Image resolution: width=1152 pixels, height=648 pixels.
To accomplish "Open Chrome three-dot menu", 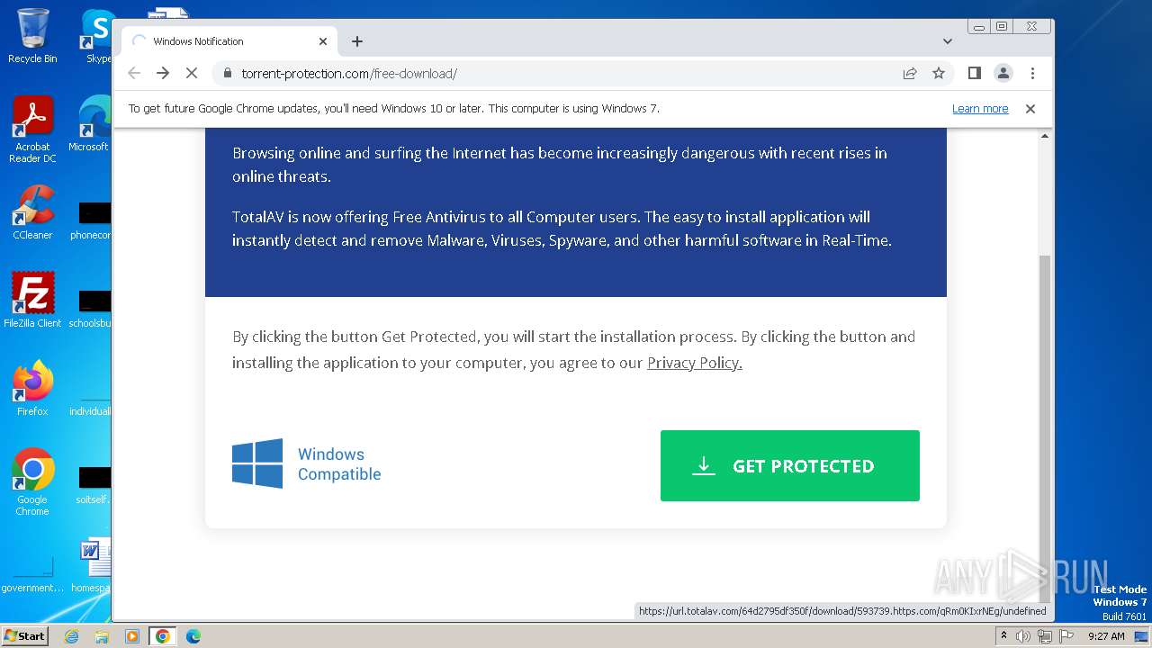I will [x=1032, y=74].
